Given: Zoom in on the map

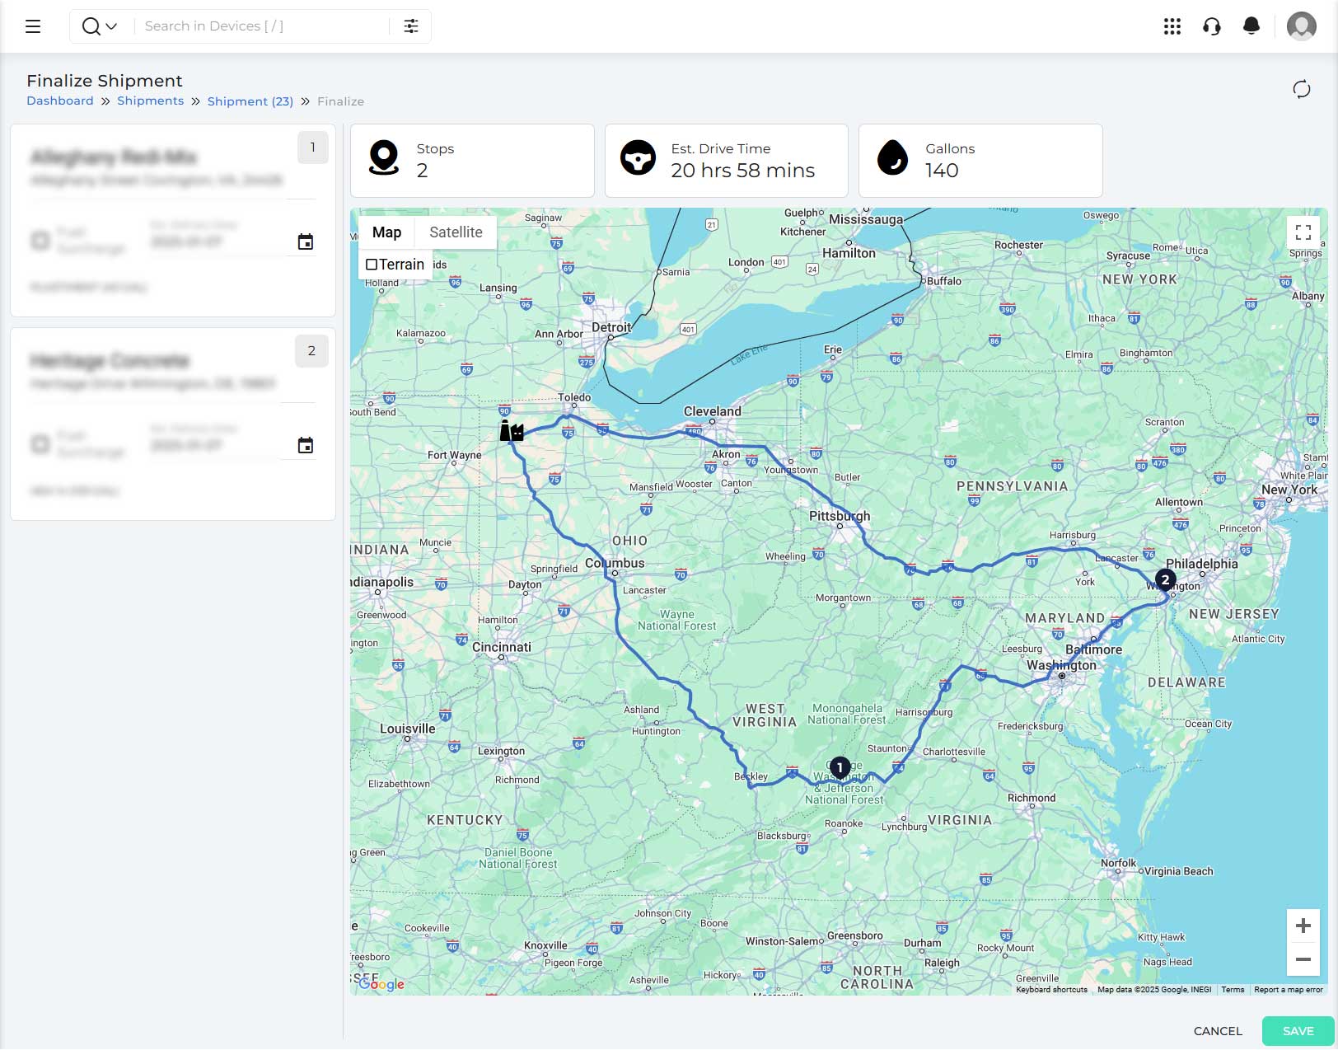Looking at the screenshot, I should coord(1303,926).
